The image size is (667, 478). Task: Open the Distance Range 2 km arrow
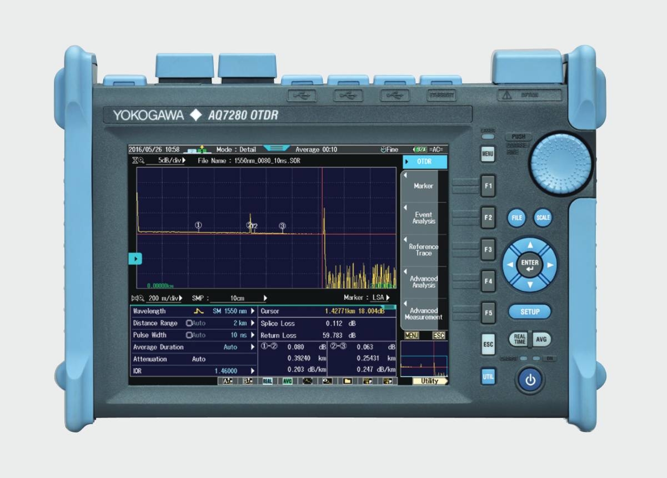pos(253,323)
